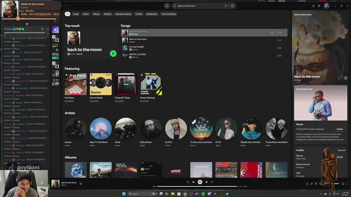
Task: Skip to next track
Action: (x=206, y=182)
